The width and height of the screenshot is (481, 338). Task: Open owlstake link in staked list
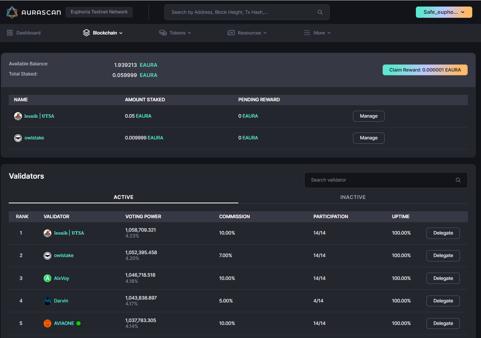click(34, 138)
